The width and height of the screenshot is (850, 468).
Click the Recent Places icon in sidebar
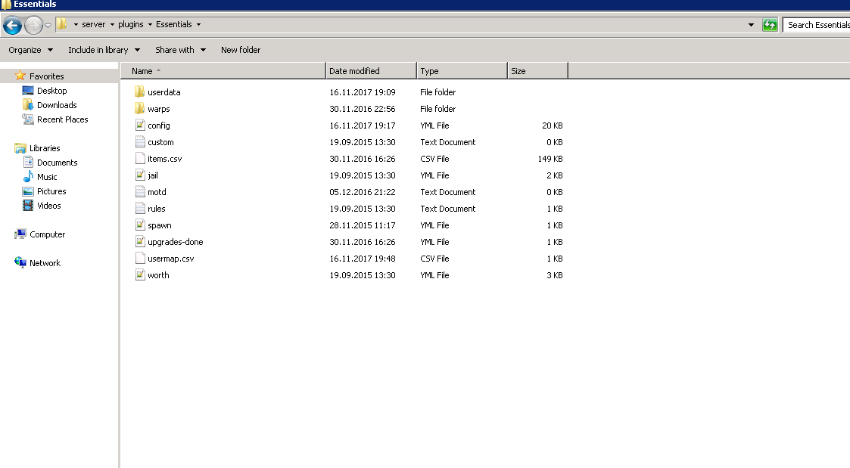click(28, 119)
